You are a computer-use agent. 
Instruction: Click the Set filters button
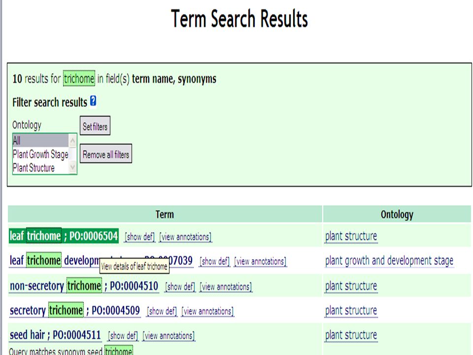(x=95, y=126)
